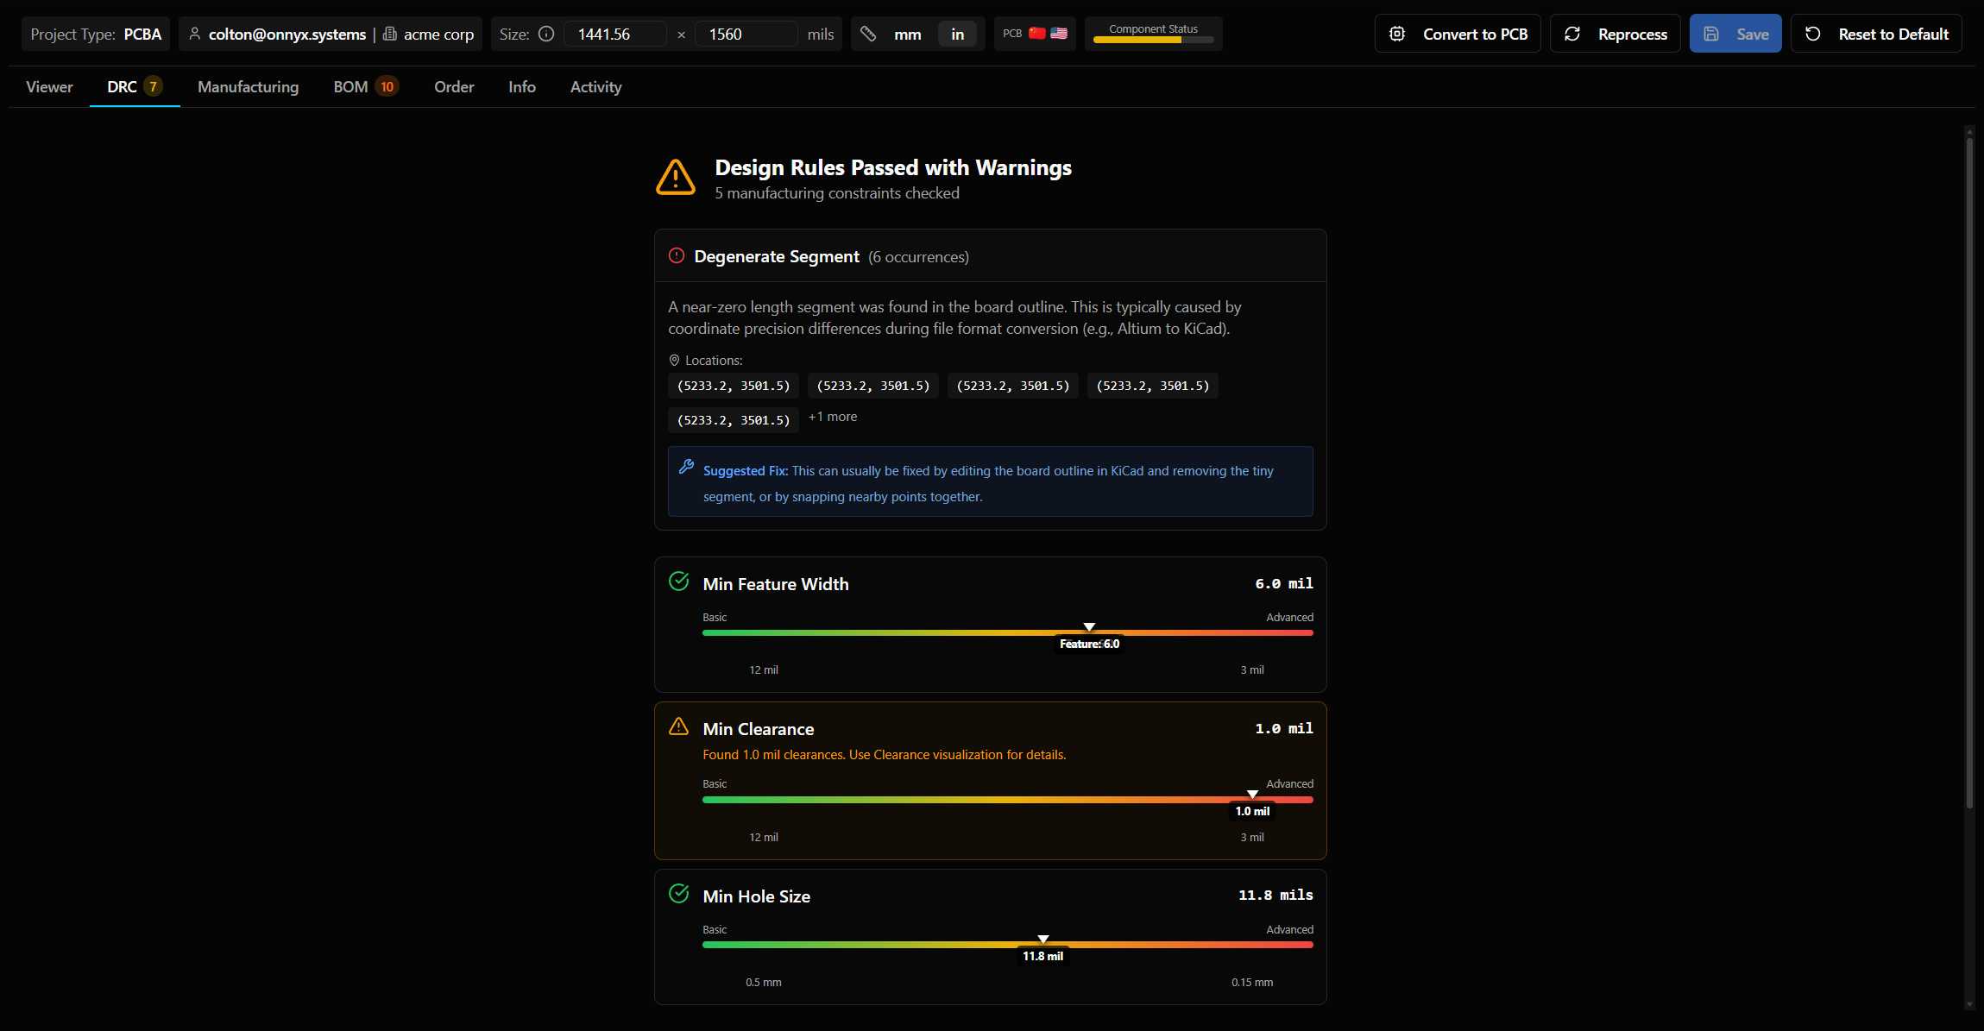
Task: Click the board width size field
Action: point(614,35)
